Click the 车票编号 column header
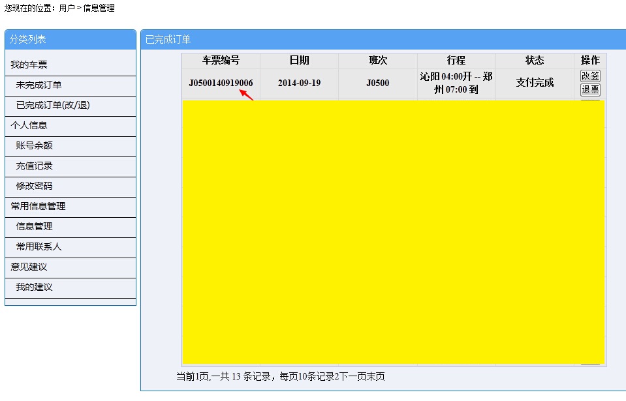The image size is (626, 401). (x=221, y=60)
